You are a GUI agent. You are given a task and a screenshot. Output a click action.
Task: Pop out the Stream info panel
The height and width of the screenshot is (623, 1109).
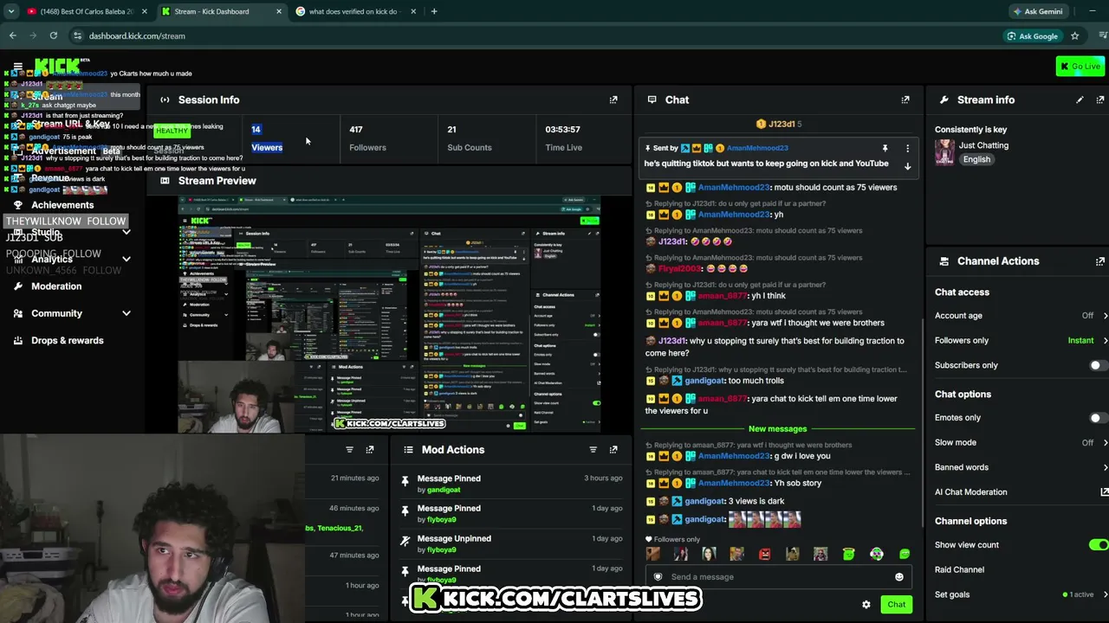1100,100
